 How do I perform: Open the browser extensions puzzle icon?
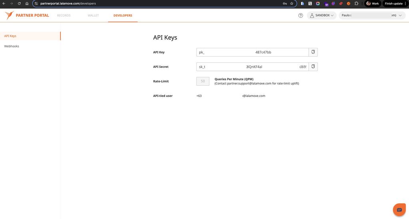click(x=356, y=4)
